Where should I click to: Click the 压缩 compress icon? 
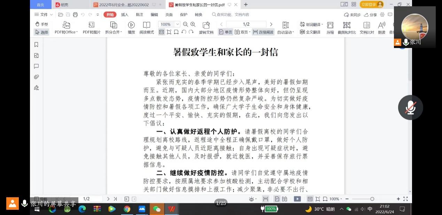point(330,25)
